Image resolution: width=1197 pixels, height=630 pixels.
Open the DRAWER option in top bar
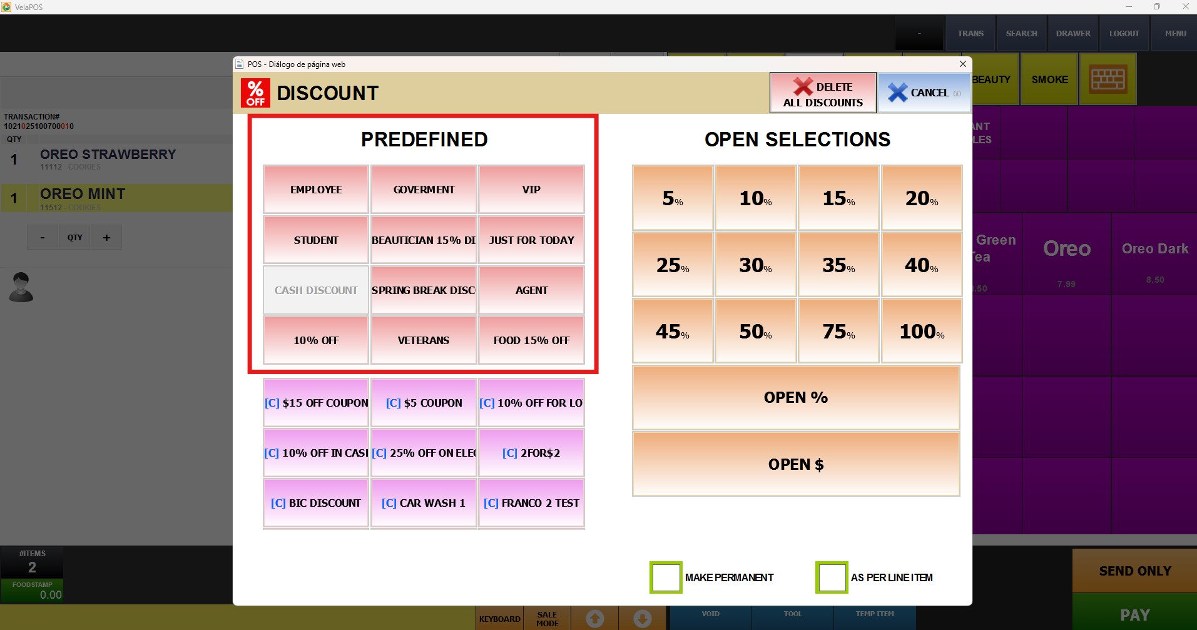tap(1073, 34)
